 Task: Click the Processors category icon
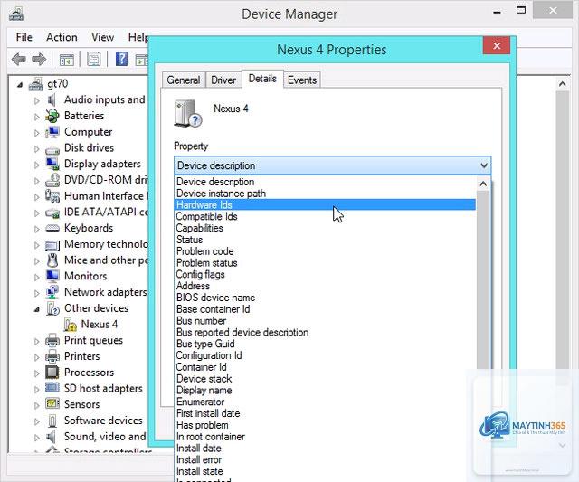[x=52, y=373]
